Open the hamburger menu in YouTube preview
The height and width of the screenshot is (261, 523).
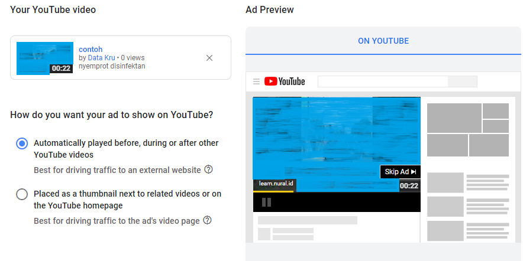256,81
